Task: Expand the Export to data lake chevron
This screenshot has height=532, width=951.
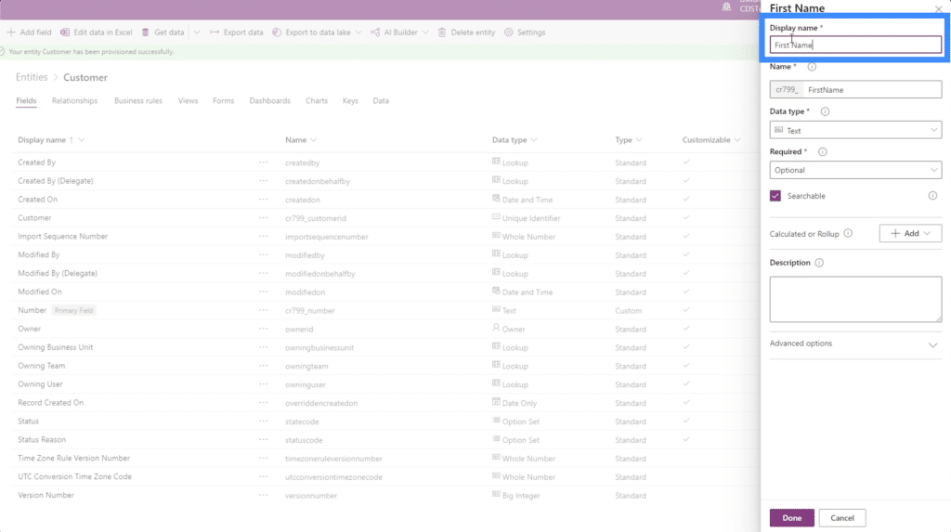Action: click(x=358, y=32)
